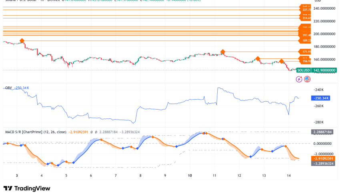Click the US flag icon
Image resolution: width=341 pixels, height=194 pixels.
(307, 79)
